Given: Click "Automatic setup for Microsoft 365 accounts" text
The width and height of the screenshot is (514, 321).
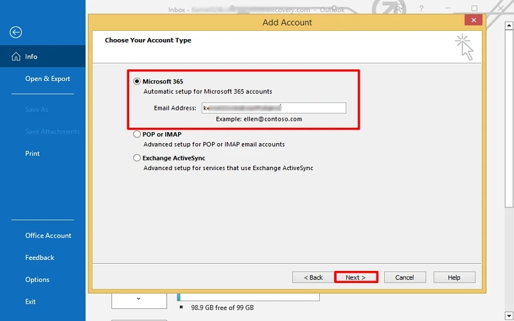Looking at the screenshot, I should point(208,91).
